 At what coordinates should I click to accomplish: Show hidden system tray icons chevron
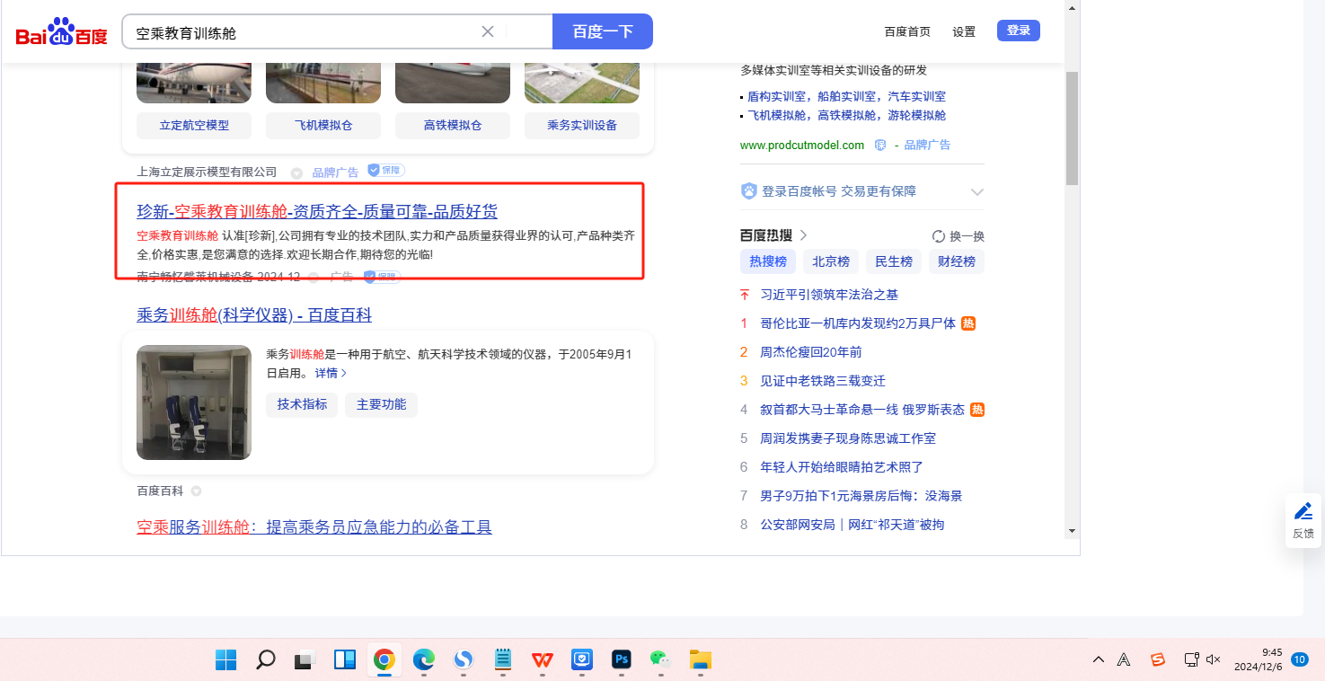[1099, 659]
